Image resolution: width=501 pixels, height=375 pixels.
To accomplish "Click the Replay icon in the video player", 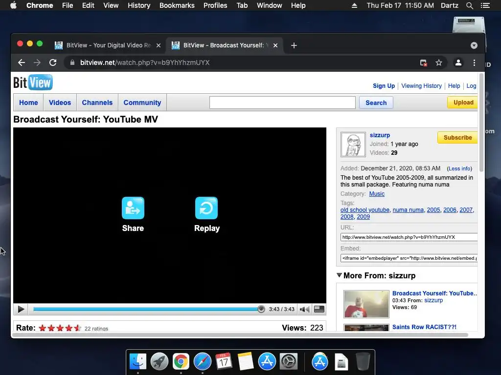I will point(206,208).
